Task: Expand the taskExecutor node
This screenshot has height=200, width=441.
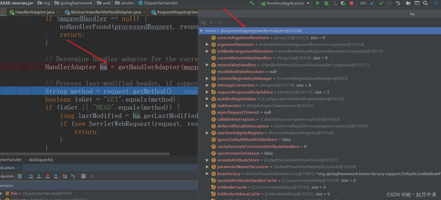Action: click(x=207, y=105)
